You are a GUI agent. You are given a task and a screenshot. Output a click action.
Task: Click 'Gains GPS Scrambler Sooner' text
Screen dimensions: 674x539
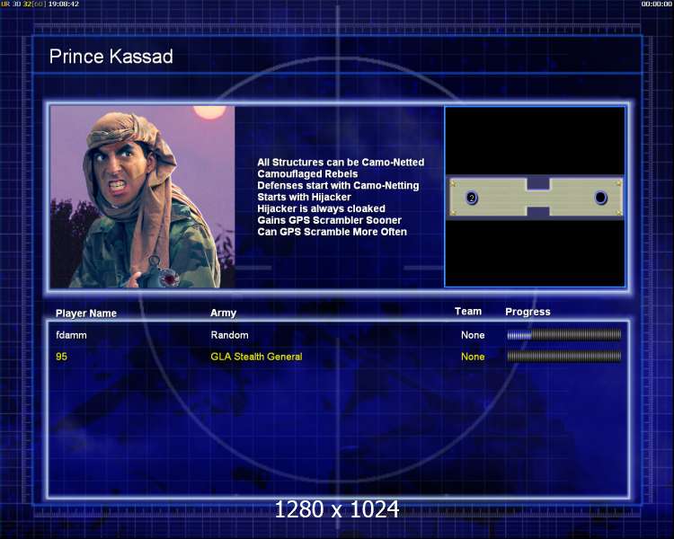coord(329,220)
